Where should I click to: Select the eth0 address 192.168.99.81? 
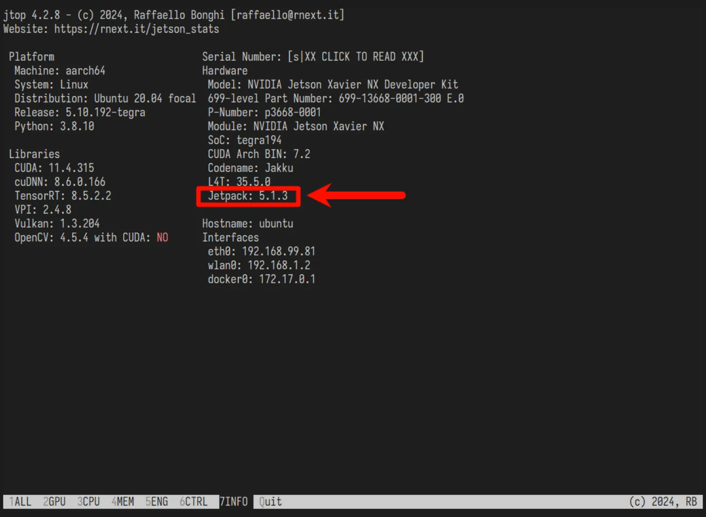261,251
